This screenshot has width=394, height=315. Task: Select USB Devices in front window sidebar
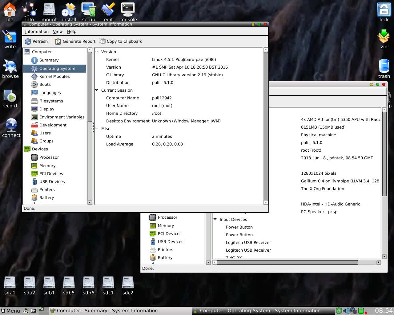(x=52, y=181)
